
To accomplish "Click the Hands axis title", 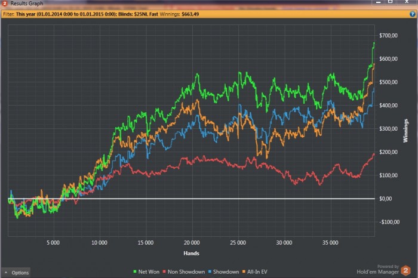I will (191, 253).
